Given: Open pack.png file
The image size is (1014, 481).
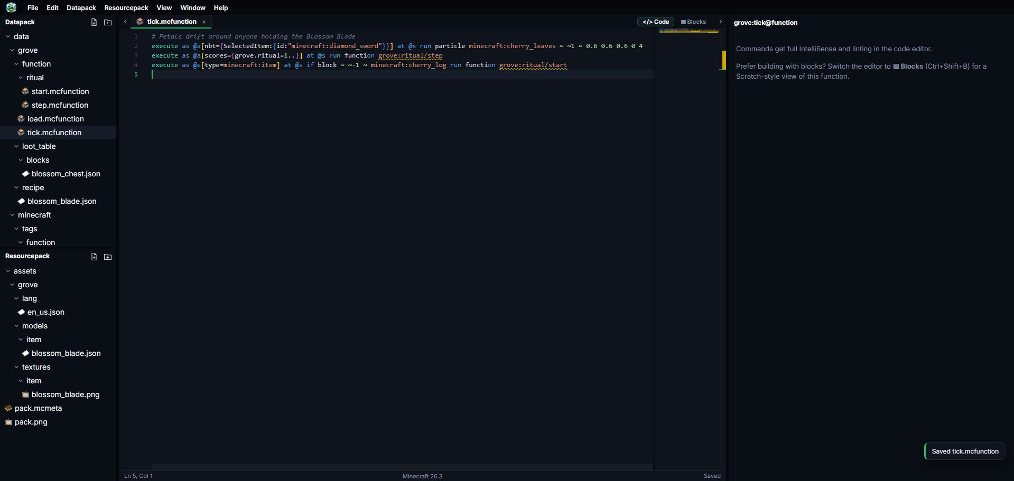Looking at the screenshot, I should 58,422.
